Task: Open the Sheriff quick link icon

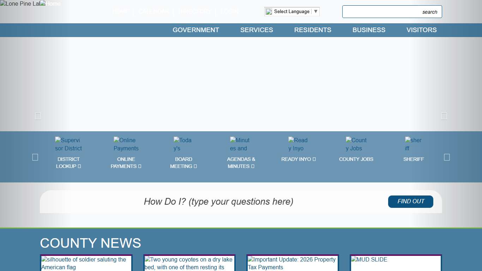Action: click(413, 144)
